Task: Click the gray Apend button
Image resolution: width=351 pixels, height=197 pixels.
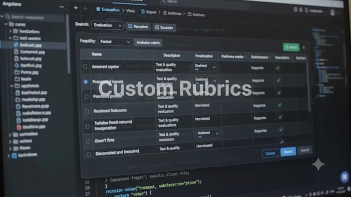Action: tap(305, 150)
